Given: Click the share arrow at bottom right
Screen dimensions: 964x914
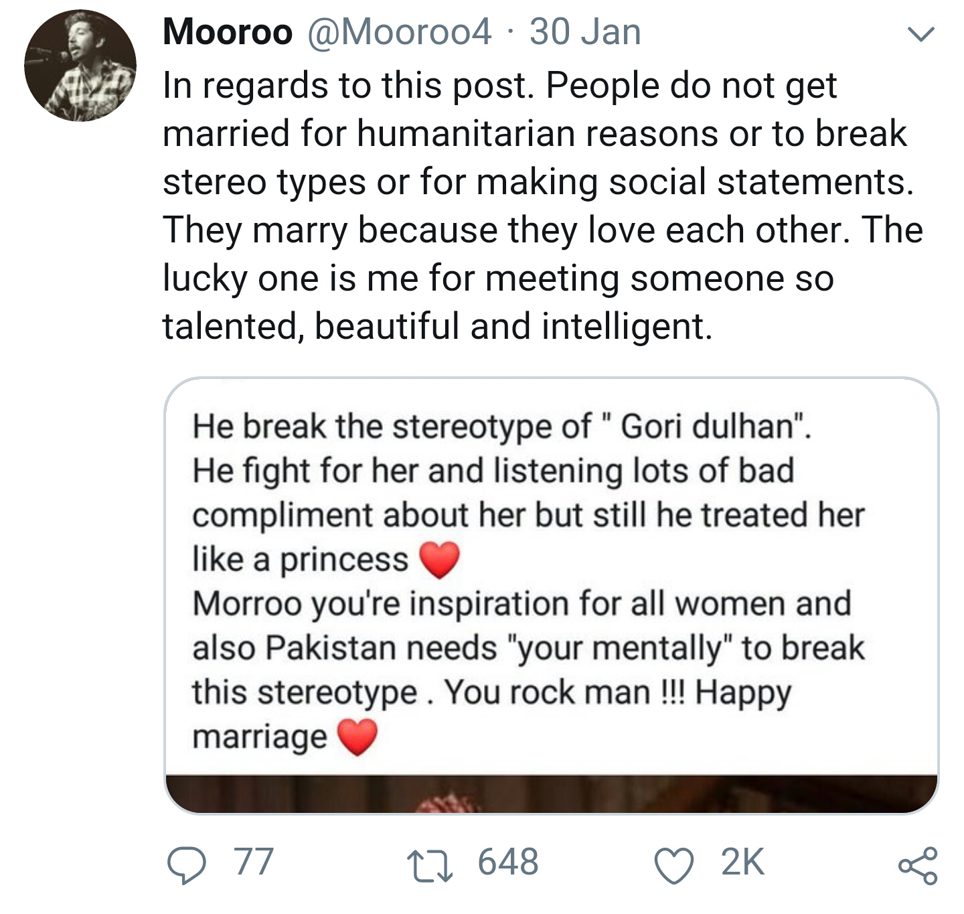Looking at the screenshot, I should pyautogui.click(x=918, y=867).
